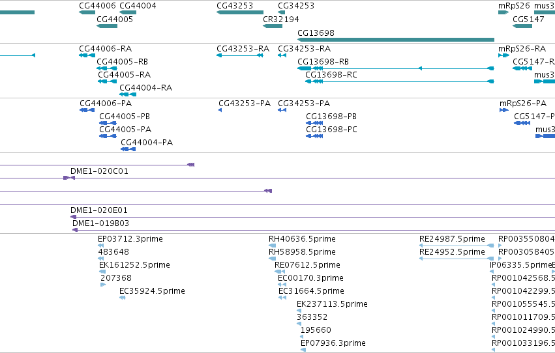Screen dimensions: 555x353
Task: Click EST EK237113.5prime
Action: (x=299, y=311)
